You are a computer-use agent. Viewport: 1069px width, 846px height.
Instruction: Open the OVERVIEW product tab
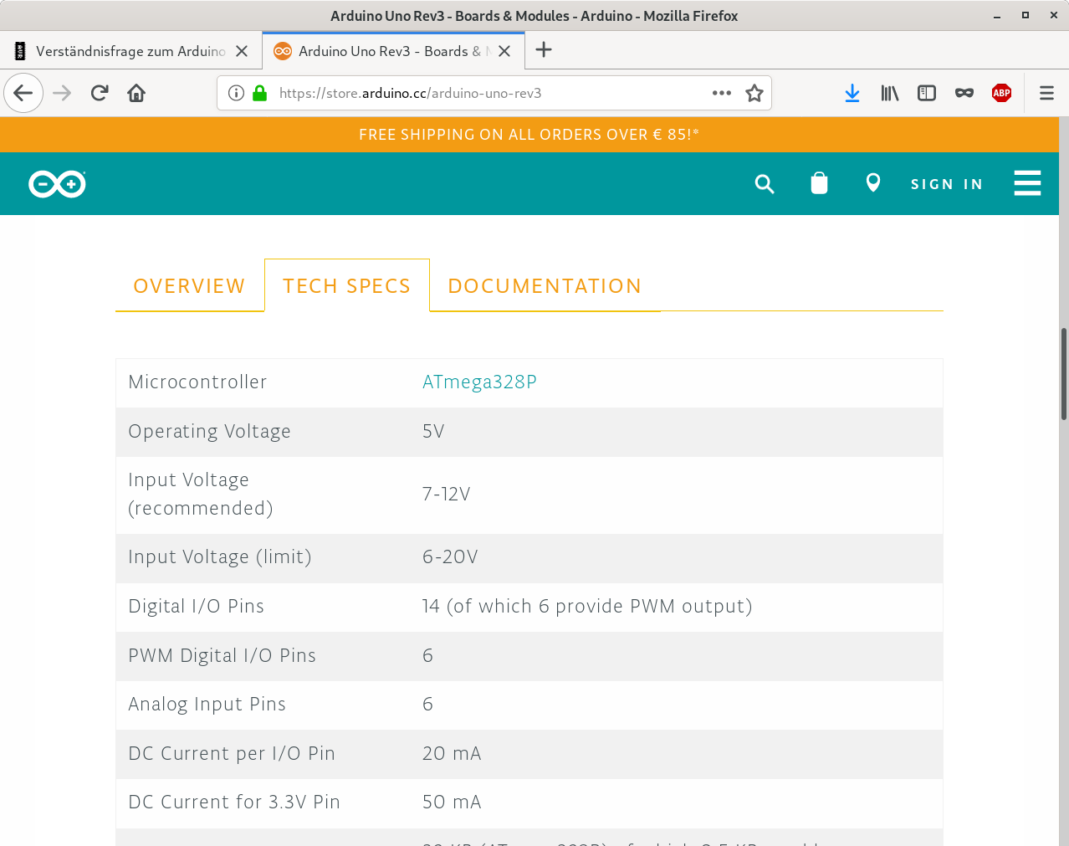(x=190, y=286)
